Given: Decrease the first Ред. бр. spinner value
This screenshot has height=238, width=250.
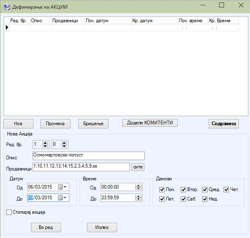Looking at the screenshot, I should 45,146.
